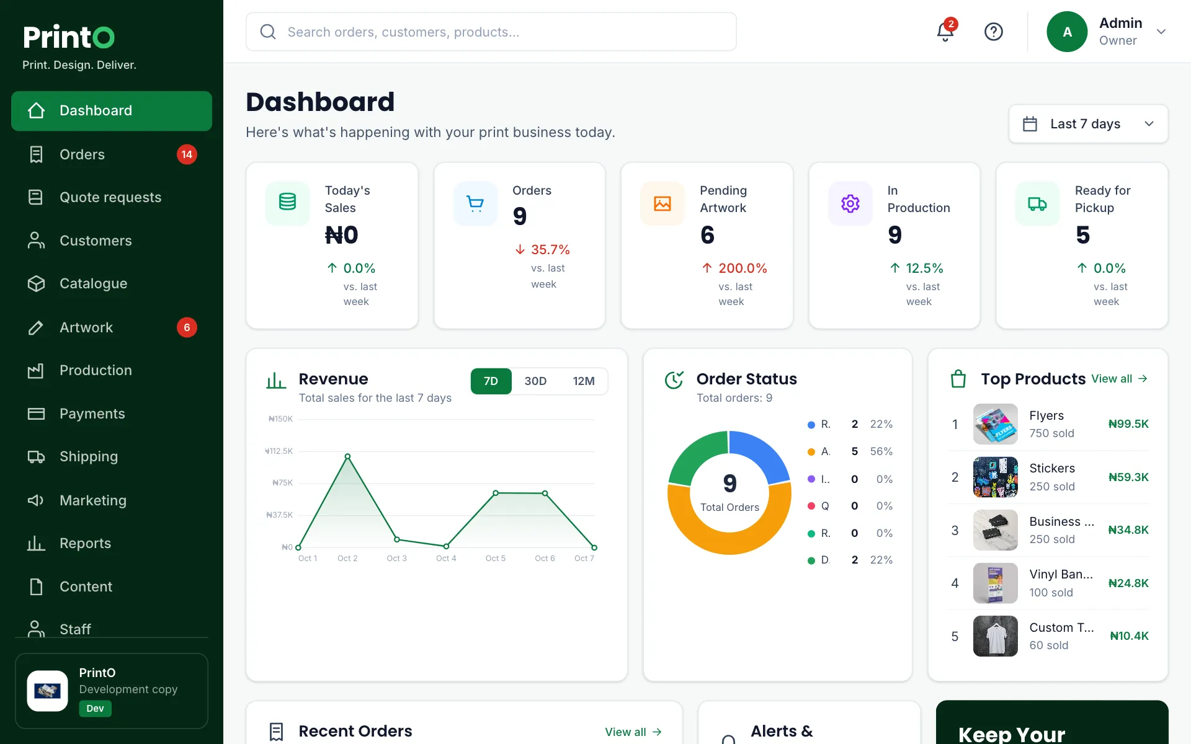The width and height of the screenshot is (1191, 744).
Task: Click View all in Top Products
Action: [x=1120, y=379]
